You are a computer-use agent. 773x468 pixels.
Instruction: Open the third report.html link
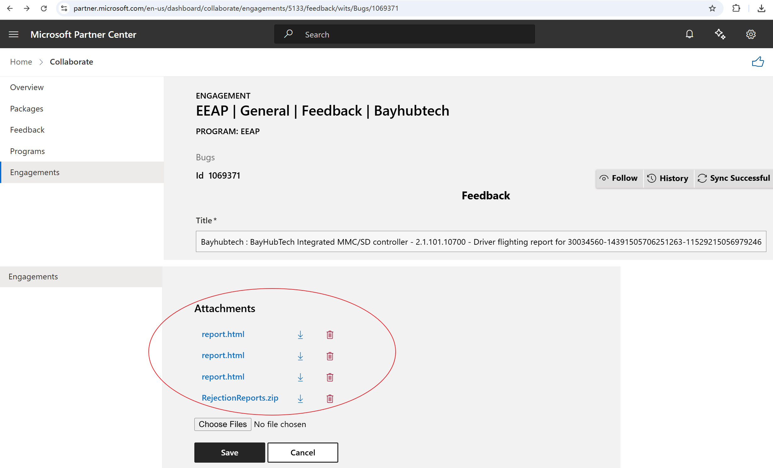[223, 377]
